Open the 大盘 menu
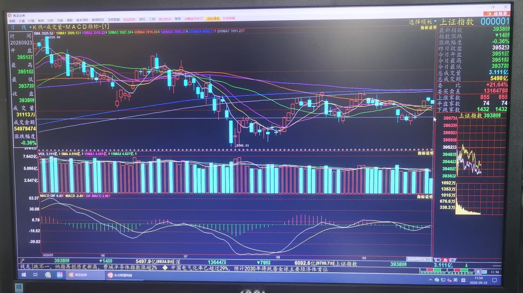The width and height of the screenshot is (523, 293). click(21, 20)
